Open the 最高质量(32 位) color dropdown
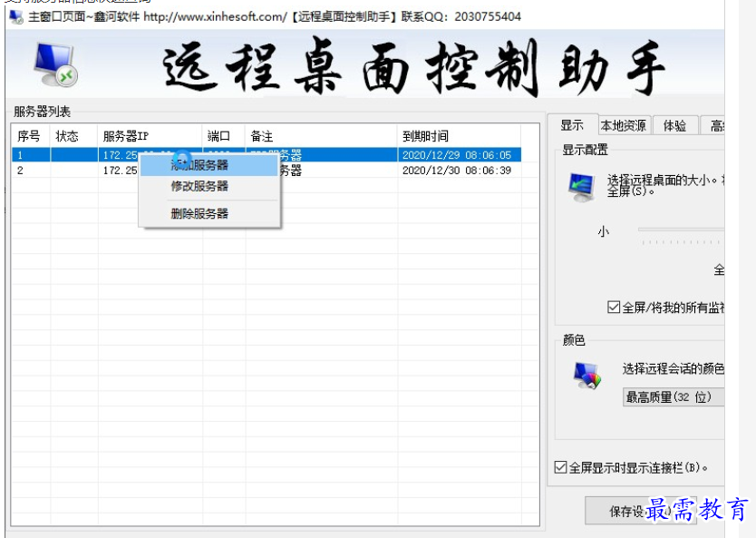The image size is (756, 538). point(674,396)
